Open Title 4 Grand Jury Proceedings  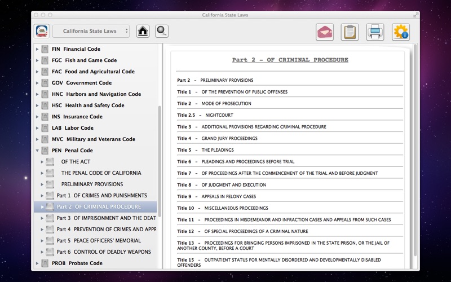[x=229, y=138]
